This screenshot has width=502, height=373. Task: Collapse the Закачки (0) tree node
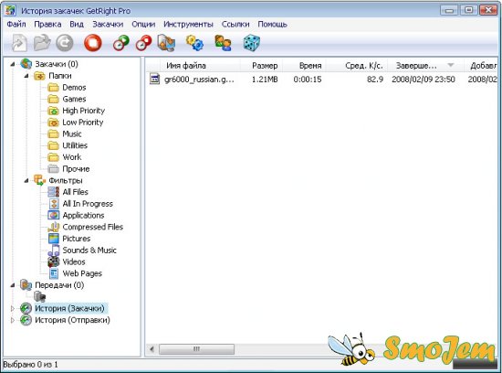[x=13, y=64]
